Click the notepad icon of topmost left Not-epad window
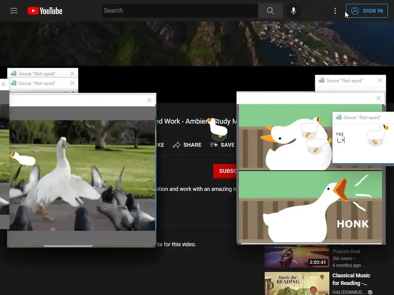Image resolution: width=394 pixels, height=295 pixels. click(x=13, y=73)
